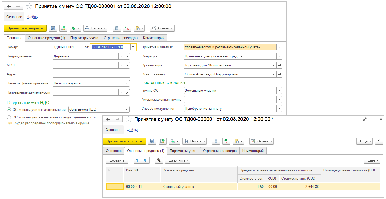This screenshot has width=386, height=199.
Task: Star the upper document as favorite
Action: point(30,6)
